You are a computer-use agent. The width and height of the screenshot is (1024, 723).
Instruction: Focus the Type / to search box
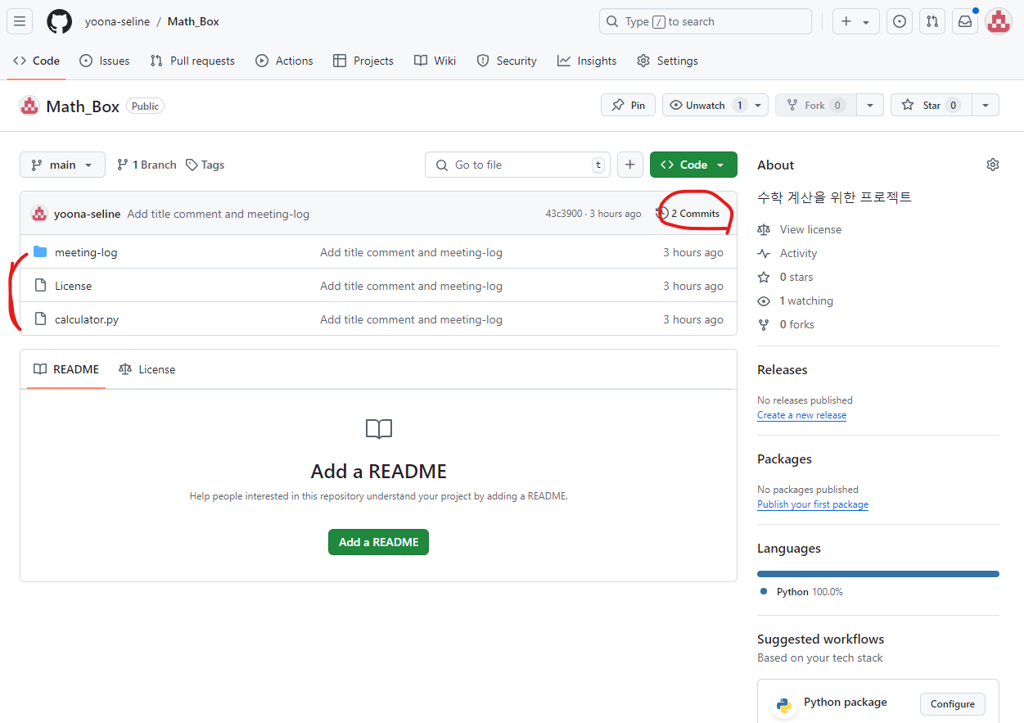pyautogui.click(x=706, y=21)
